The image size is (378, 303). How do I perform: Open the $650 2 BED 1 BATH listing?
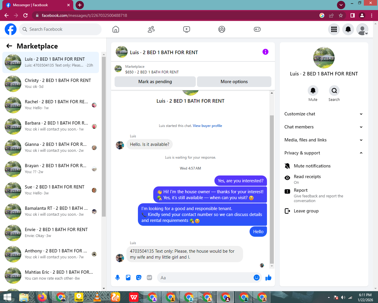(x=152, y=72)
